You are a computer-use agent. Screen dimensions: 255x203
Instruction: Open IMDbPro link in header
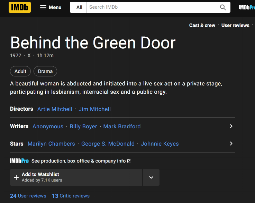click(x=247, y=7)
